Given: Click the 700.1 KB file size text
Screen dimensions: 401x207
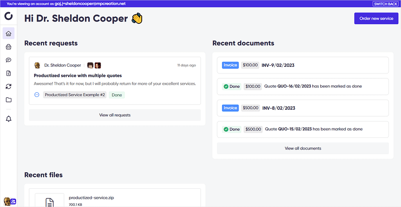Looking at the screenshot, I should pyautogui.click(x=76, y=204).
